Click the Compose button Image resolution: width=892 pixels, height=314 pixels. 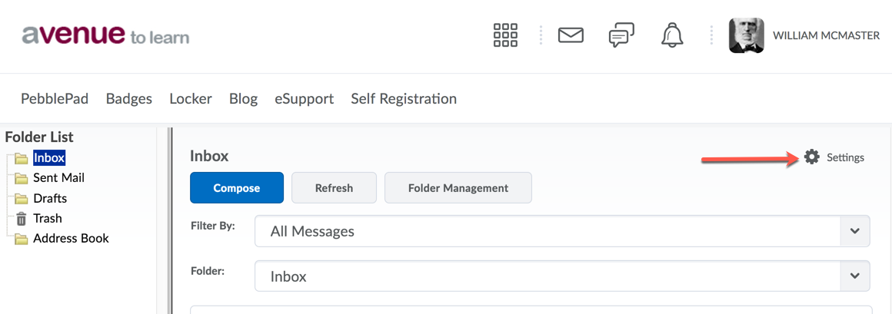tap(237, 188)
